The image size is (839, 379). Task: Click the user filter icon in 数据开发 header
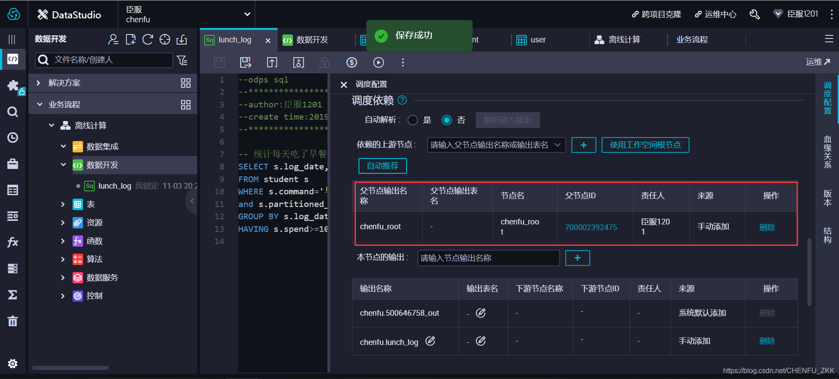click(113, 39)
